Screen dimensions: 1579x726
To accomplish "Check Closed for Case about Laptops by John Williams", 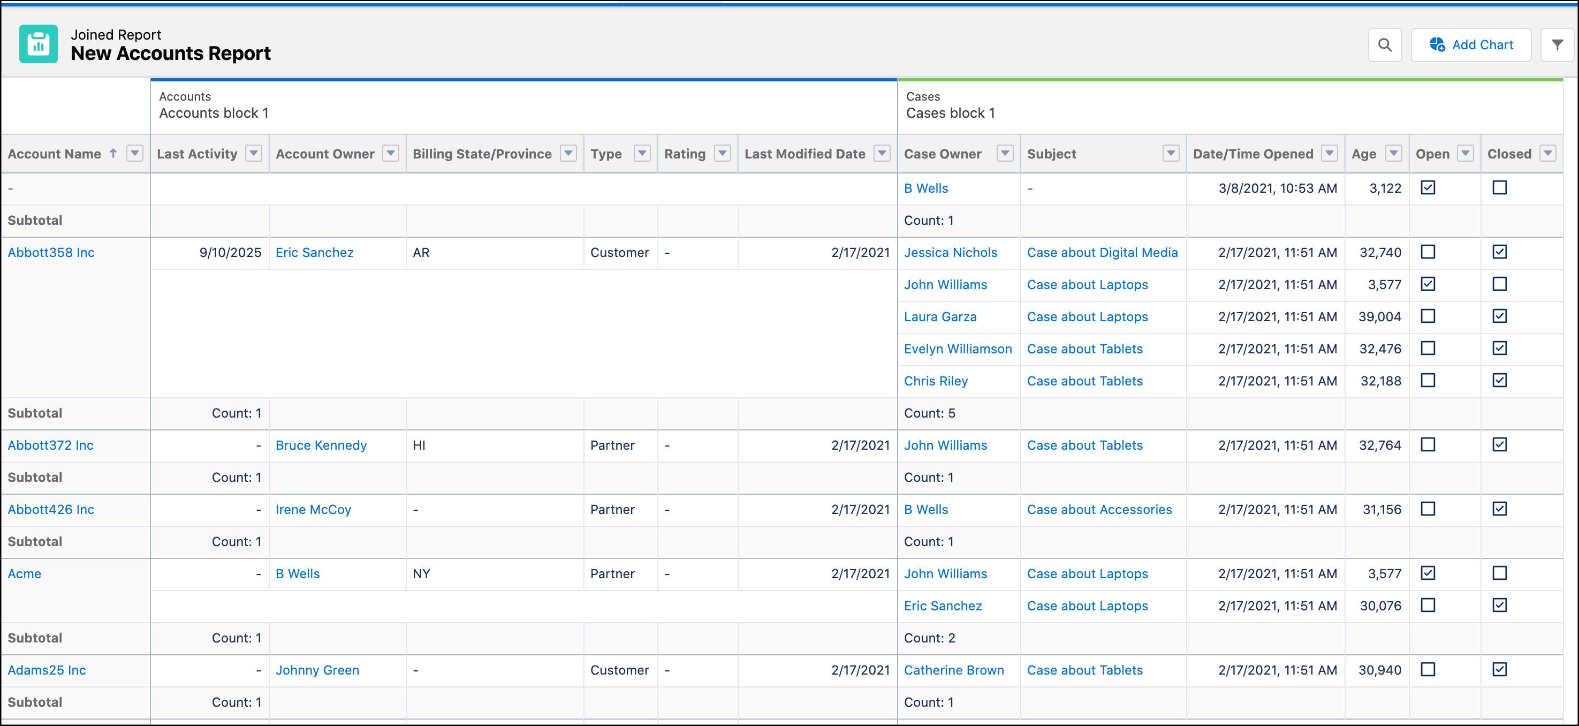I will 1499,284.
